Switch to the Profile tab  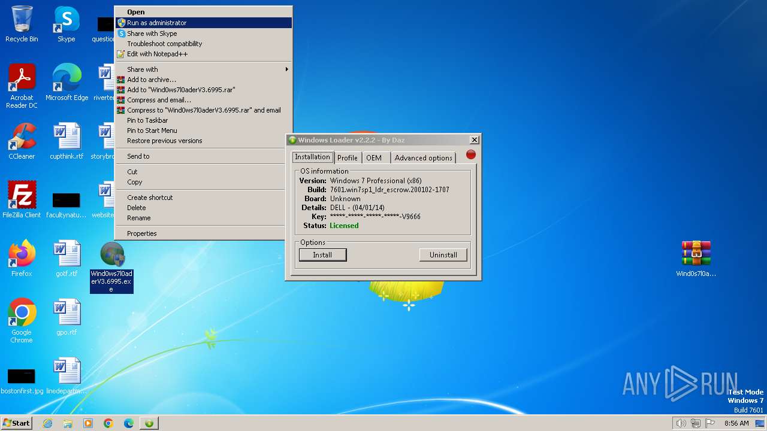tap(347, 158)
